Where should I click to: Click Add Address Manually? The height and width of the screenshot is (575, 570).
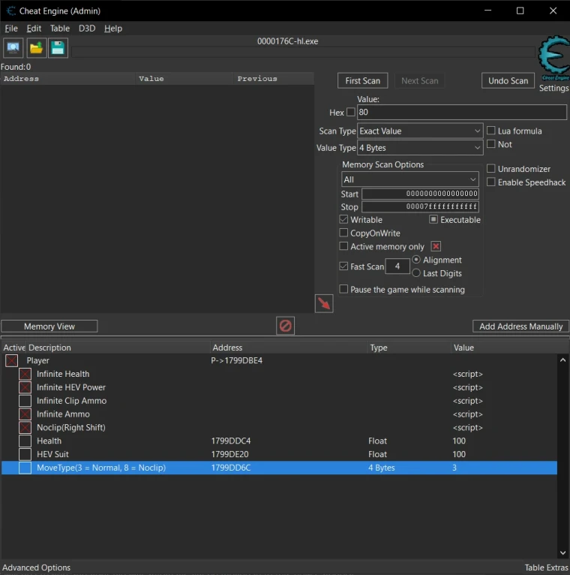[x=520, y=327]
